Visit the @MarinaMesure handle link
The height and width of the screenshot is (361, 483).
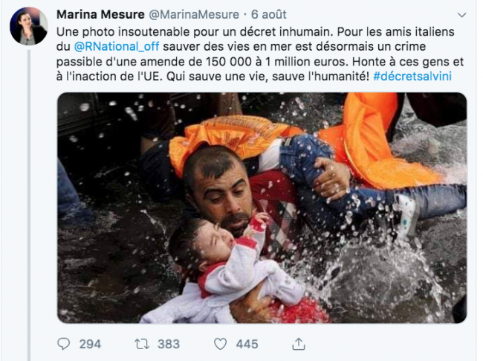click(x=194, y=14)
